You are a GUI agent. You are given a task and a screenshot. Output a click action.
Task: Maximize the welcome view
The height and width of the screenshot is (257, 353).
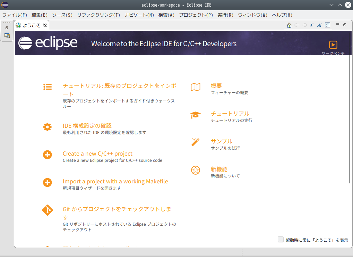345,25
